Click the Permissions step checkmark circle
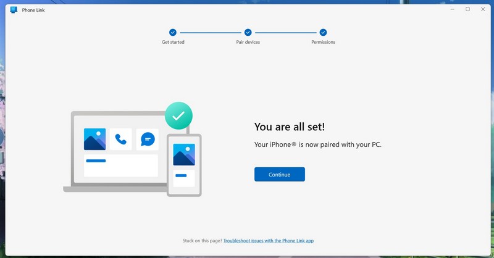 click(x=323, y=32)
